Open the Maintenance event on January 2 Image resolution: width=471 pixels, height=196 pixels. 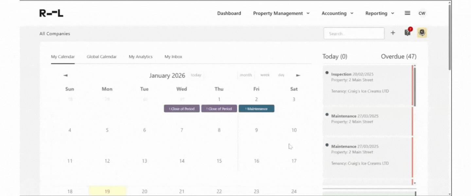(x=256, y=108)
